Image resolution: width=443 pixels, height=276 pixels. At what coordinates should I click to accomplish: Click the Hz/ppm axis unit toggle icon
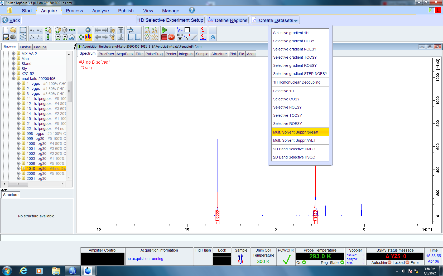(131, 30)
